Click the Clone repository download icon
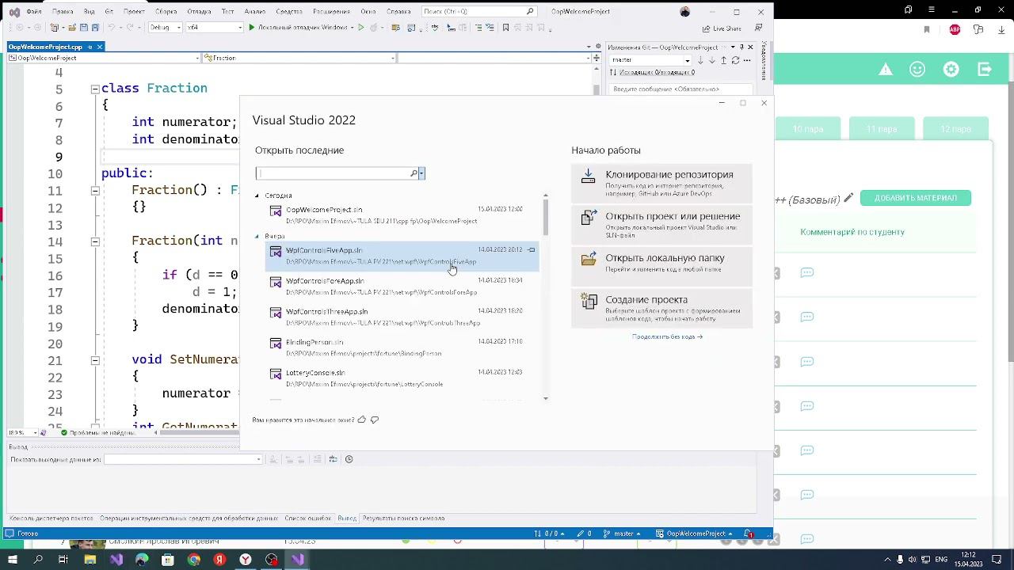Image resolution: width=1014 pixels, height=570 pixels. [x=588, y=176]
